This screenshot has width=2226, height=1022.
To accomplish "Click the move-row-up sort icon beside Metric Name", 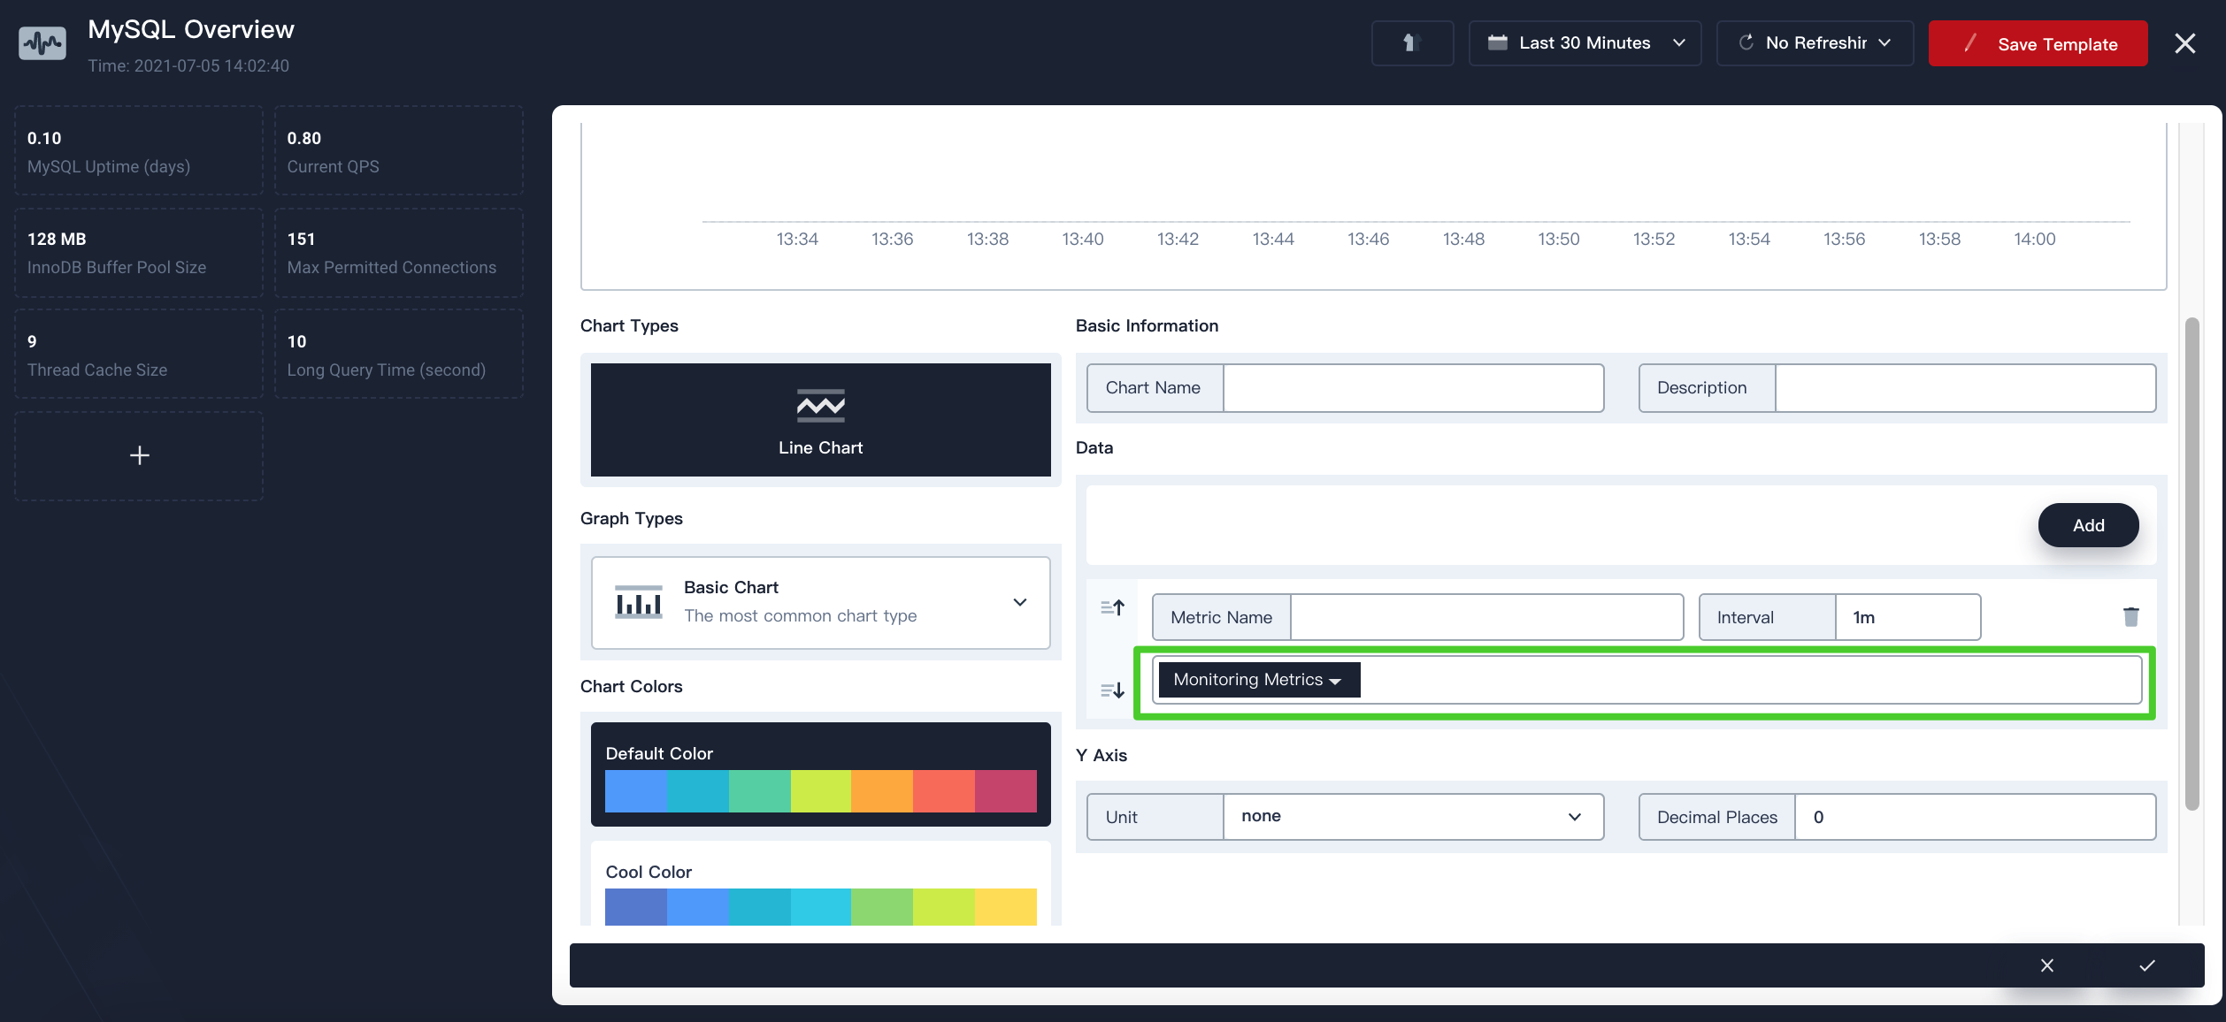I will click(x=1111, y=608).
